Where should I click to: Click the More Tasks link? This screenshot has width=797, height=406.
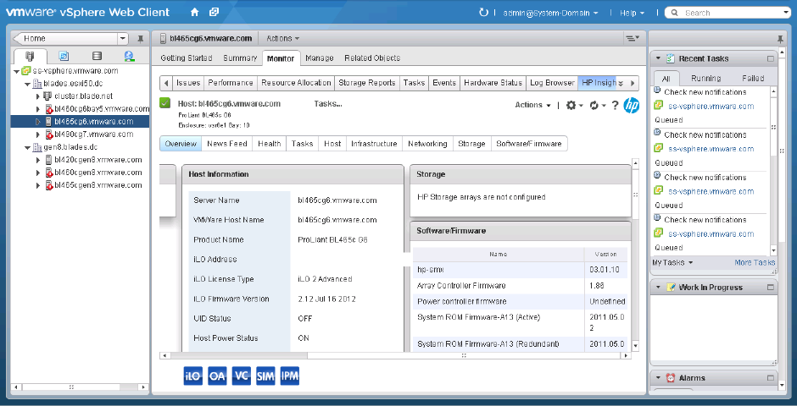point(755,262)
